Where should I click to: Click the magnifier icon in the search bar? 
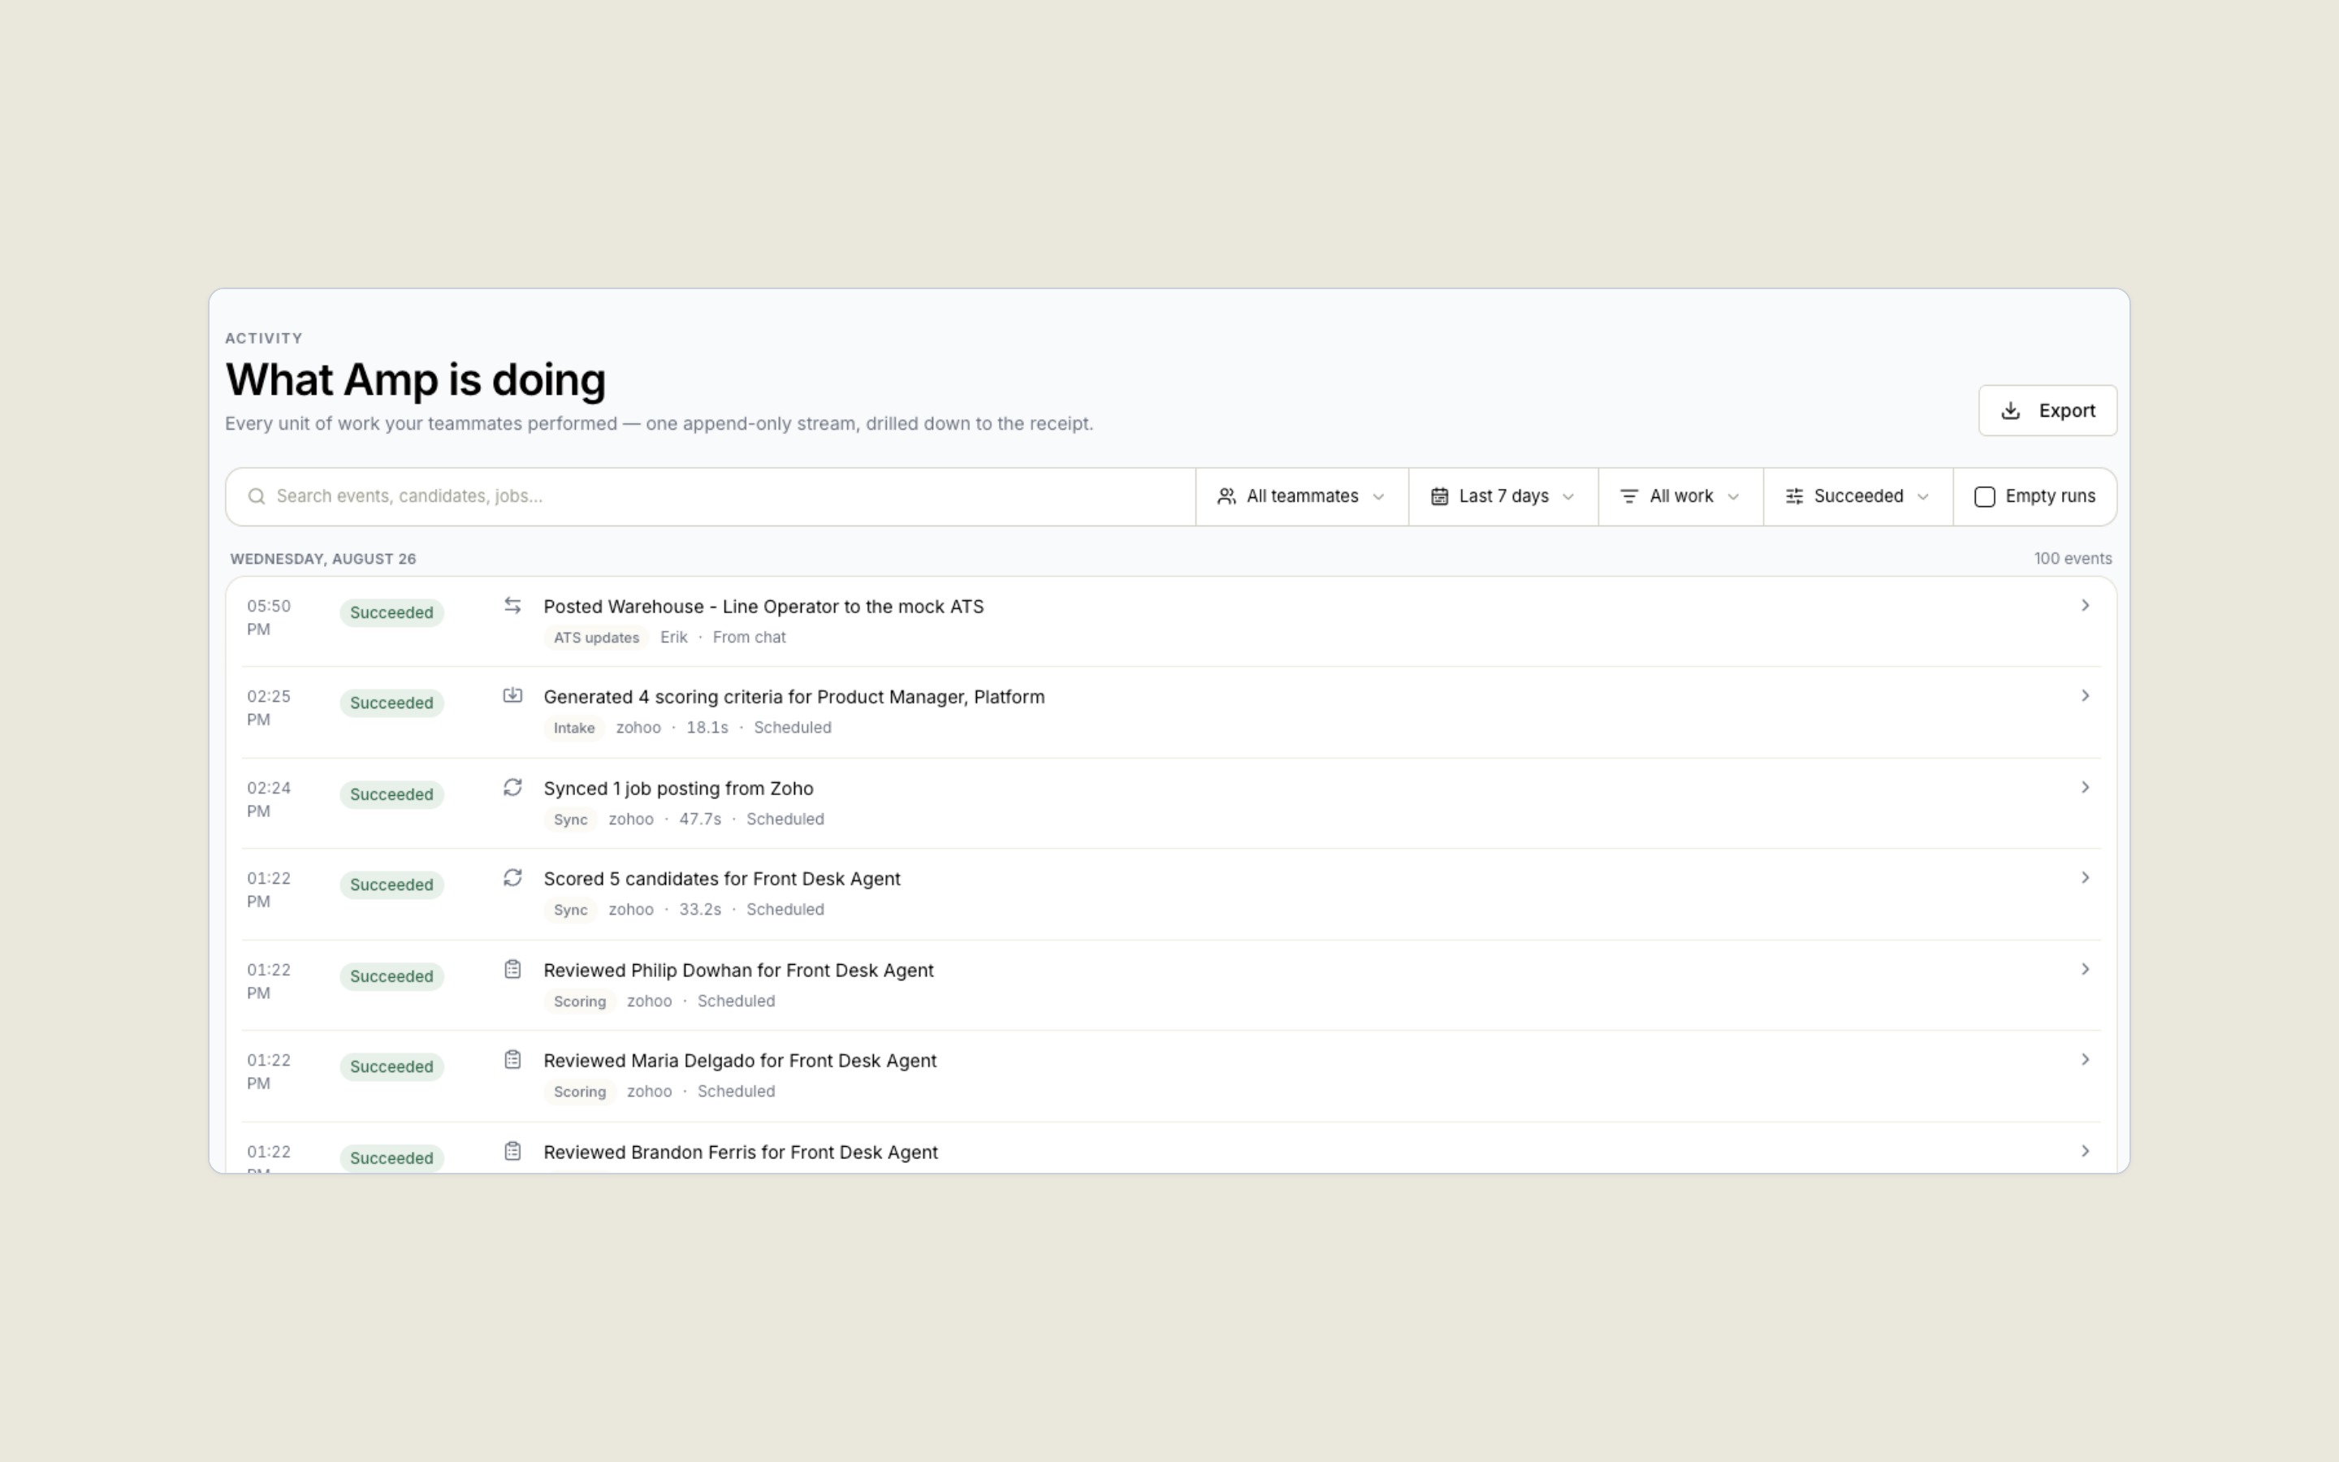(x=256, y=496)
